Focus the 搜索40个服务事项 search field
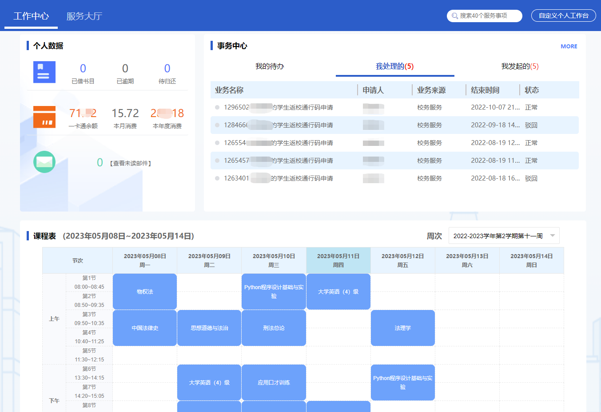This screenshot has width=601, height=412. 485,16
